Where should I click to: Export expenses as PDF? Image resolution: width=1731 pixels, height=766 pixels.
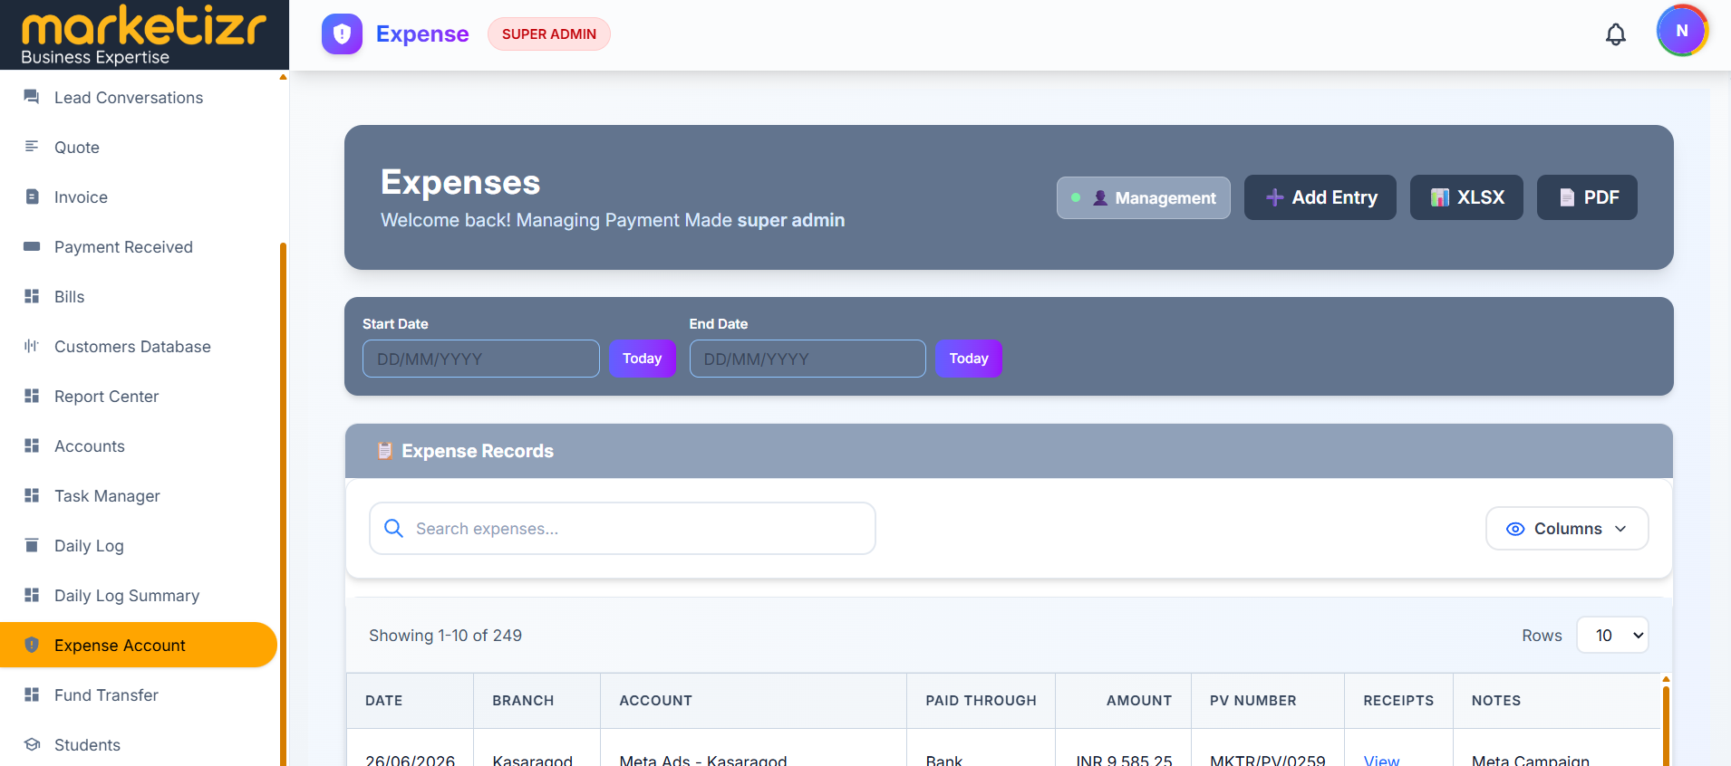pos(1587,197)
